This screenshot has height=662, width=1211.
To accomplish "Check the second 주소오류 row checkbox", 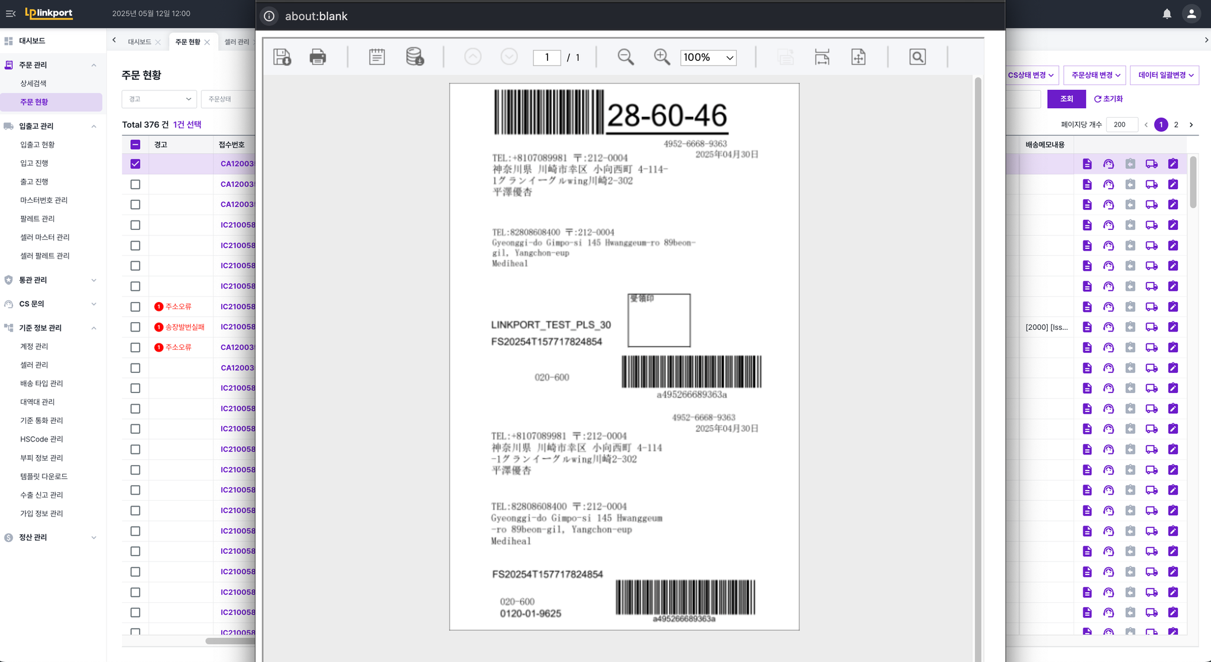I will point(135,348).
